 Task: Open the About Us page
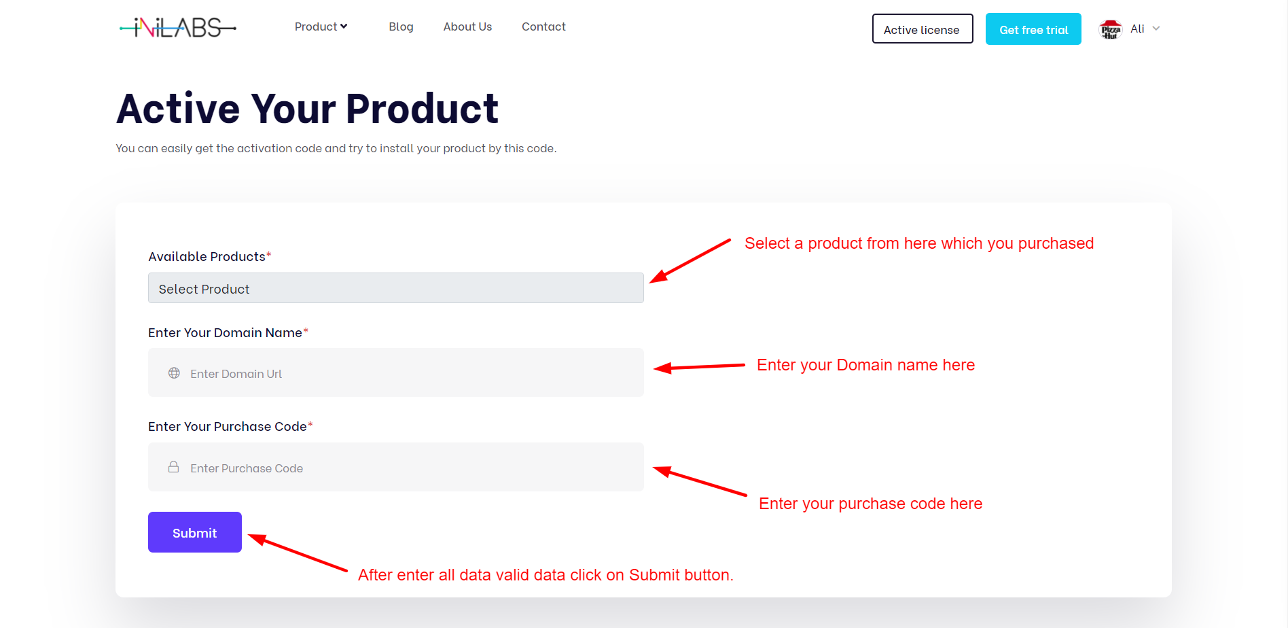467,27
